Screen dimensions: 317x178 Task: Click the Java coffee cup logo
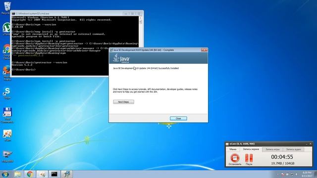(116, 57)
